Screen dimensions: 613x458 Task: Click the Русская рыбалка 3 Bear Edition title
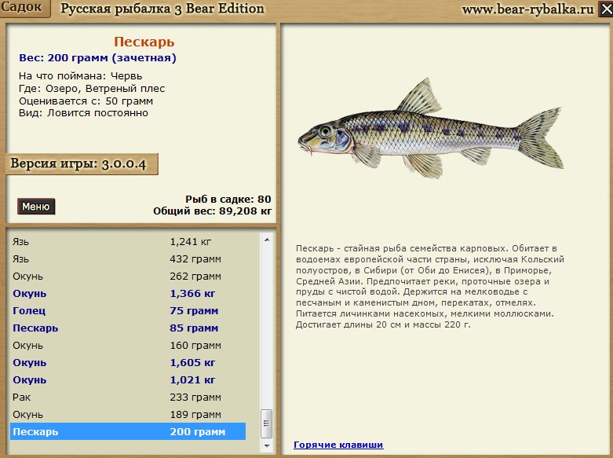(x=162, y=9)
